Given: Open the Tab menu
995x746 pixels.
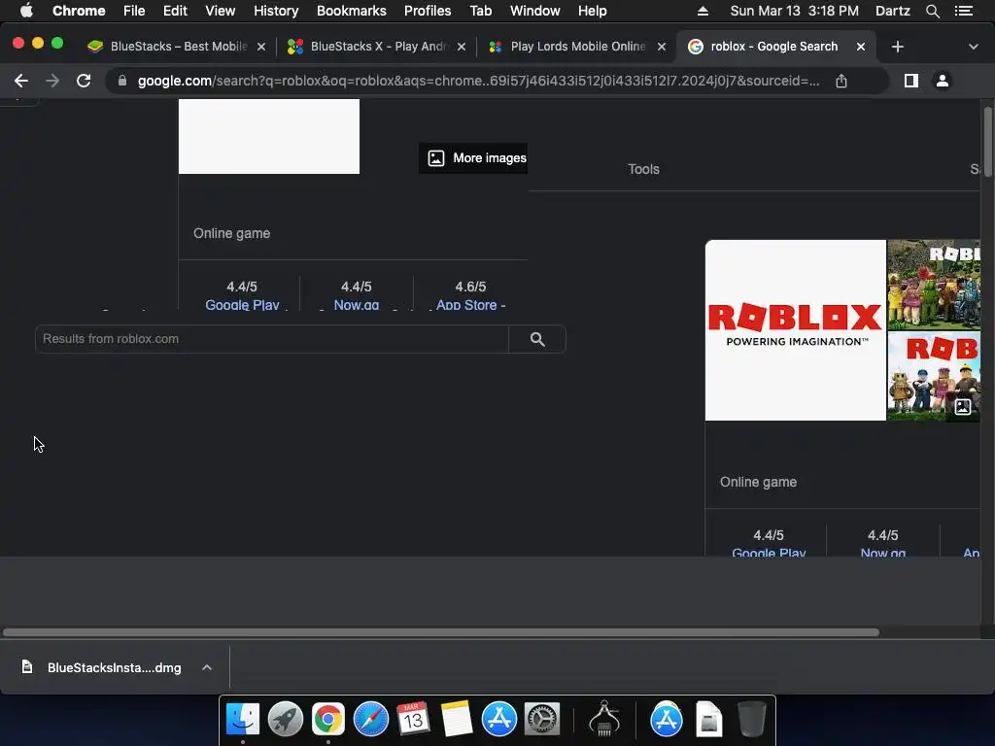Looking at the screenshot, I should [x=480, y=11].
